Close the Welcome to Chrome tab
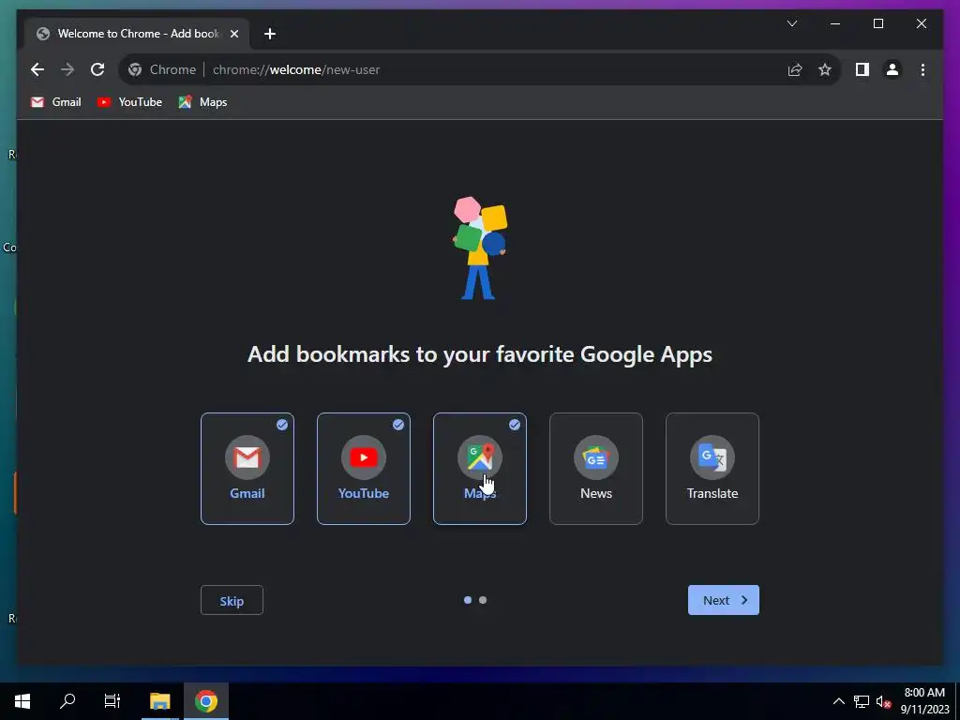The width and height of the screenshot is (960, 720). point(233,34)
